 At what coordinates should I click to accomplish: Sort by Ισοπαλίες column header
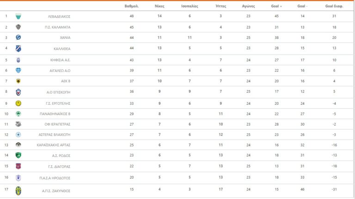click(190, 6)
